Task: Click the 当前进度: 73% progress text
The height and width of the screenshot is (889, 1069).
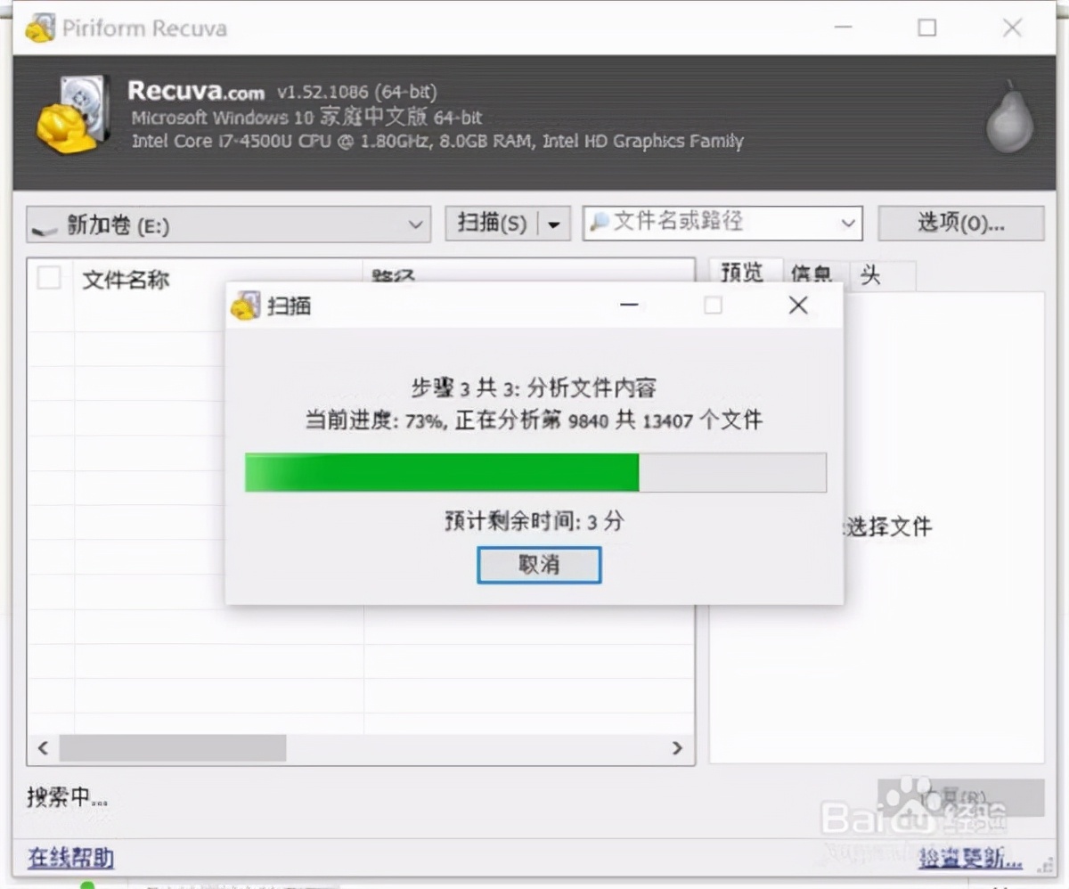Action: click(375, 420)
